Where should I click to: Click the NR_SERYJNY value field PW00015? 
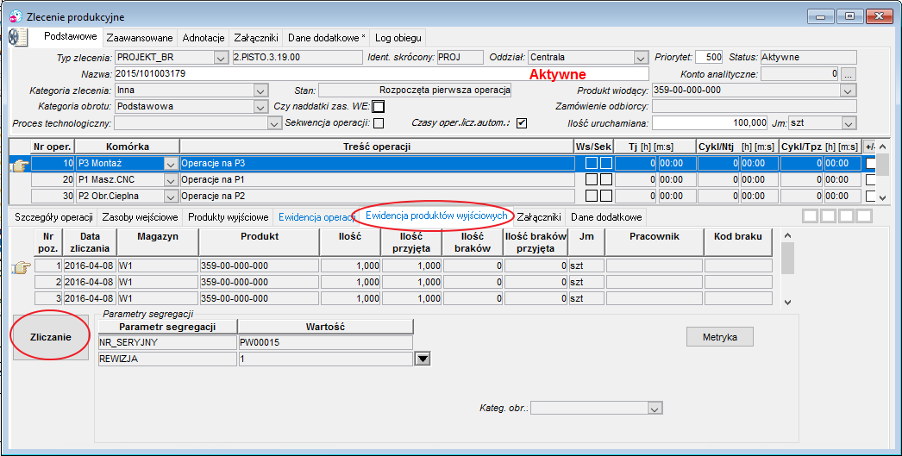click(326, 343)
